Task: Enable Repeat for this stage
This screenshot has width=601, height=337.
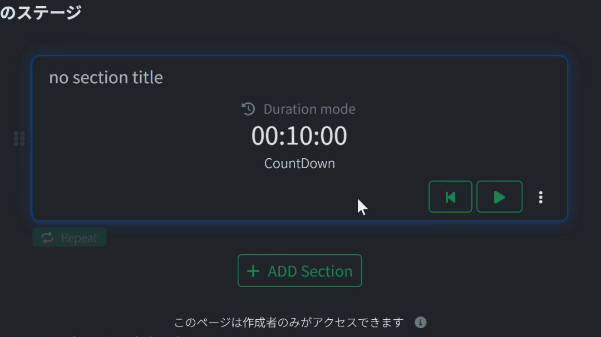Action: tap(69, 237)
